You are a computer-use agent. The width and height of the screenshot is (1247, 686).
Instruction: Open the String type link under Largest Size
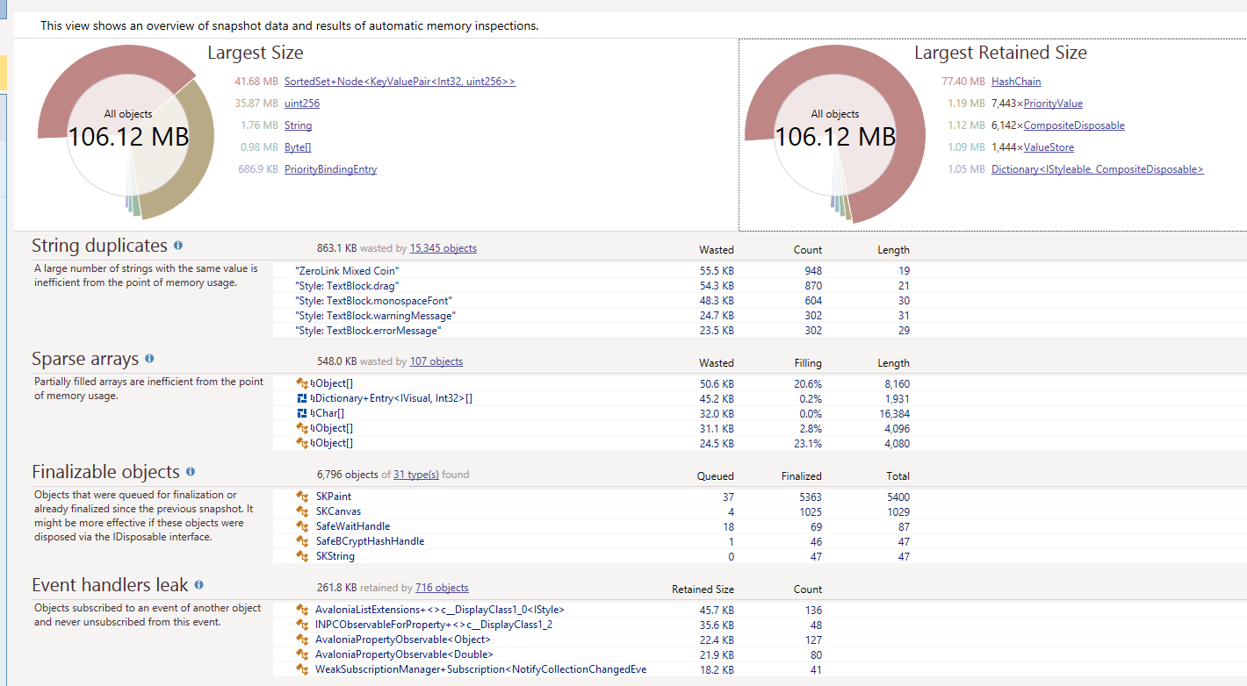pyautogui.click(x=299, y=125)
